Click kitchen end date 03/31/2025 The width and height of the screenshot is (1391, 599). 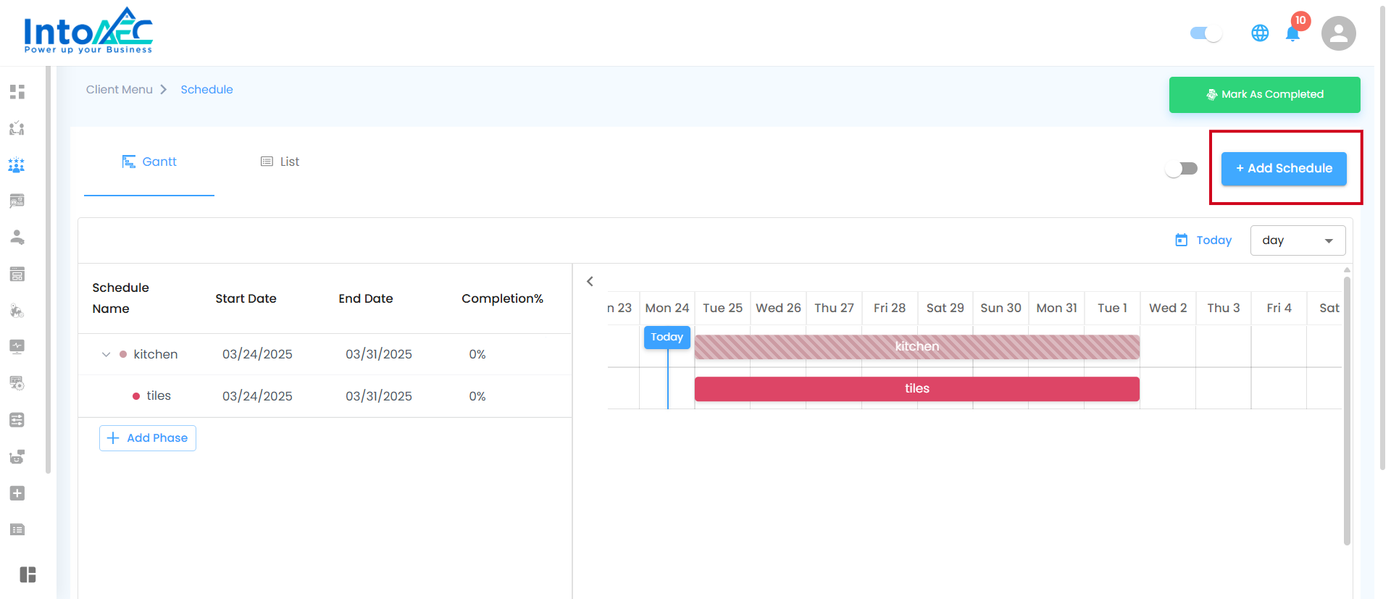[x=379, y=354]
